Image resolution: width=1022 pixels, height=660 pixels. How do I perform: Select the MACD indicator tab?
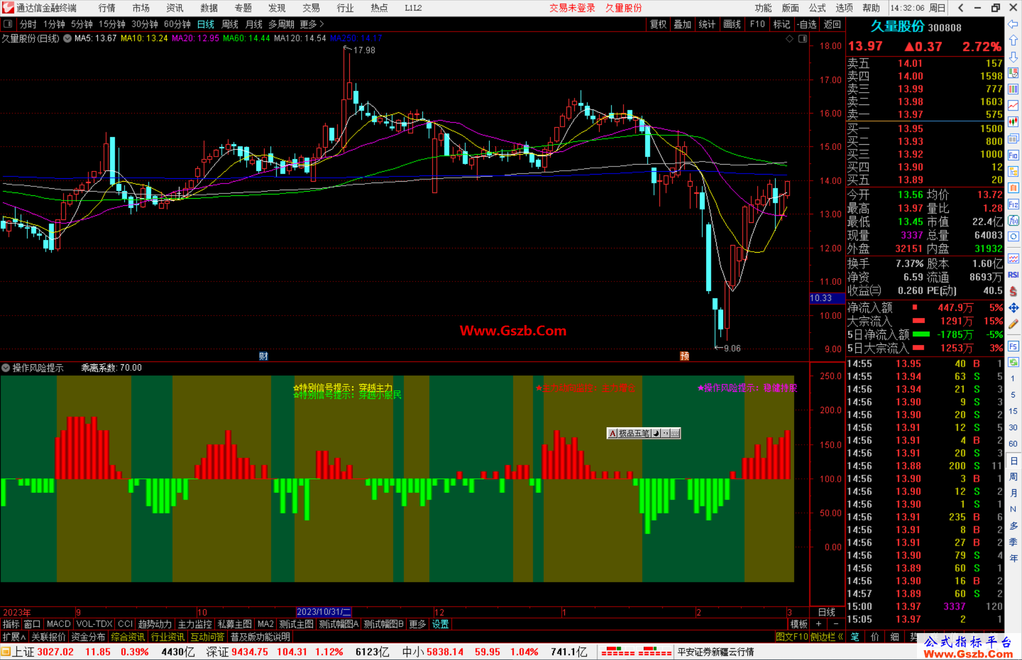coord(59,624)
